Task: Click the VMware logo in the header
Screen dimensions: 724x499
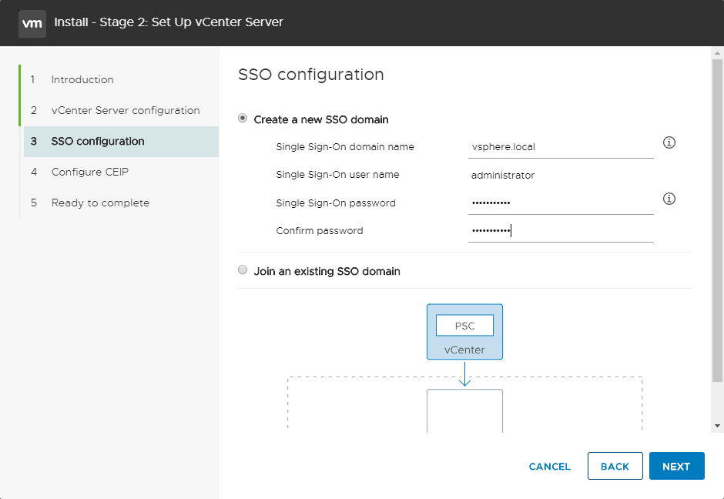Action: pyautogui.click(x=32, y=23)
